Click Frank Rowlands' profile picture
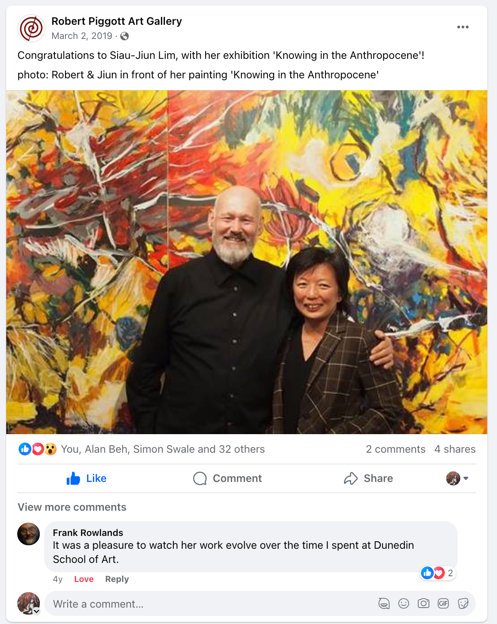The image size is (497, 624). (29, 534)
